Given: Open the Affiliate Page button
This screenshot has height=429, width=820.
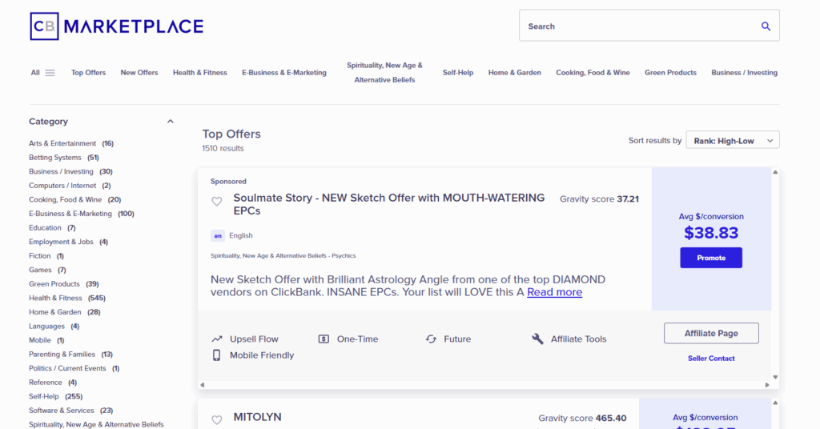Looking at the screenshot, I should (711, 334).
